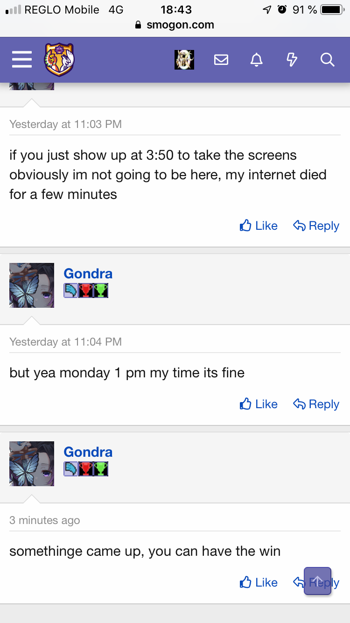Viewport: 350px width, 623px height.
Task: Open the hamburger navigation menu
Action: click(21, 60)
